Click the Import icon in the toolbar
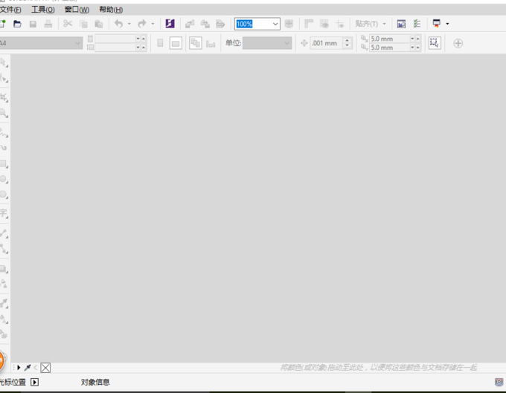Screen dimensions: 506x393 pyautogui.click(x=190, y=24)
